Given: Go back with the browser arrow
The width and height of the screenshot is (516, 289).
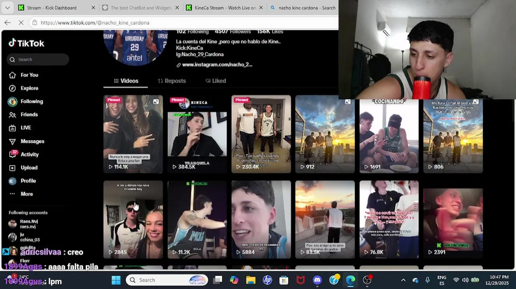Looking at the screenshot, I should [7, 23].
